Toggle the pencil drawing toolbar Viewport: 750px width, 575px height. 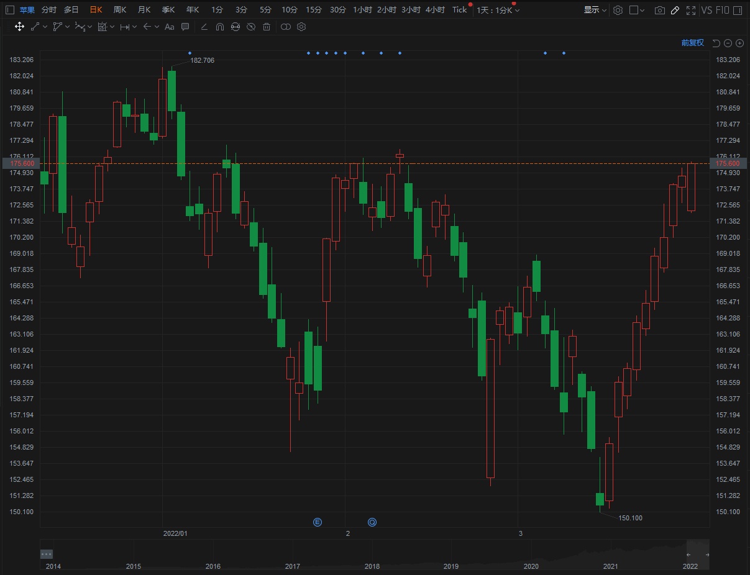pos(675,10)
